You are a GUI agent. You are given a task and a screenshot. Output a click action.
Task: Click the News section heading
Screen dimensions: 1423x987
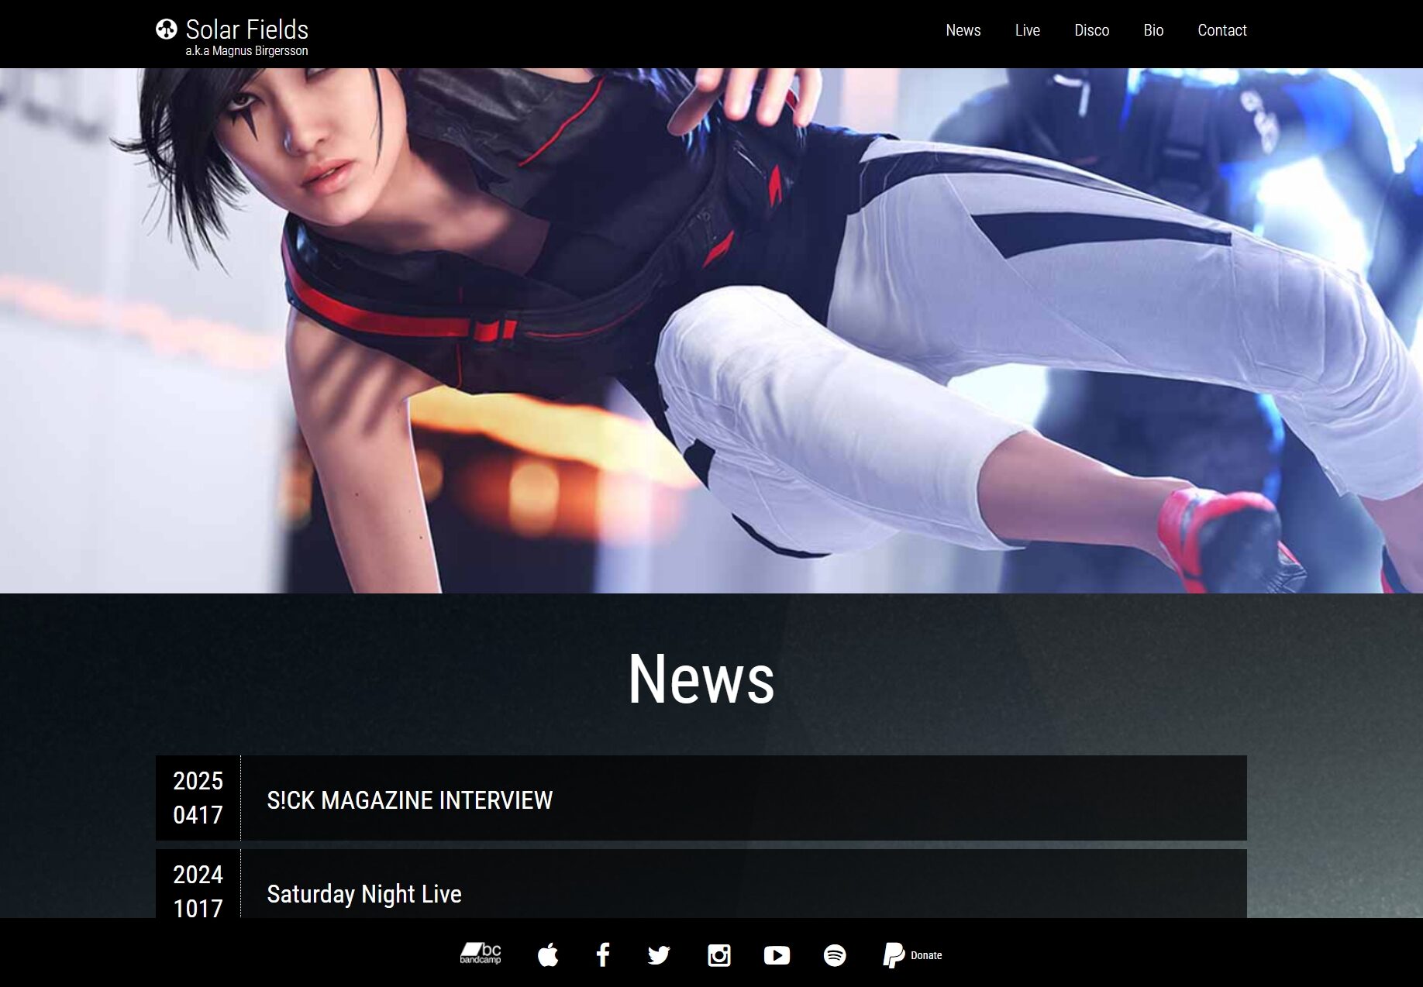click(701, 679)
